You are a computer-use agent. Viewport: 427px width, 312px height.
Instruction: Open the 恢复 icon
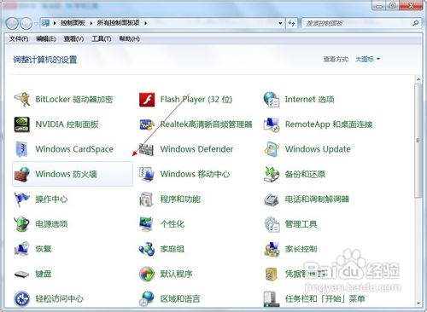click(x=22, y=249)
